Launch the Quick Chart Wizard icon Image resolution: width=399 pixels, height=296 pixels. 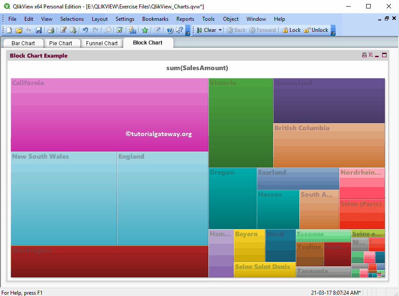[133, 30]
